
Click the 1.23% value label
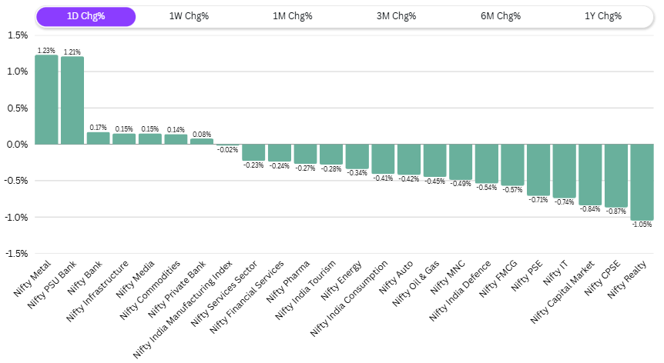pos(46,50)
